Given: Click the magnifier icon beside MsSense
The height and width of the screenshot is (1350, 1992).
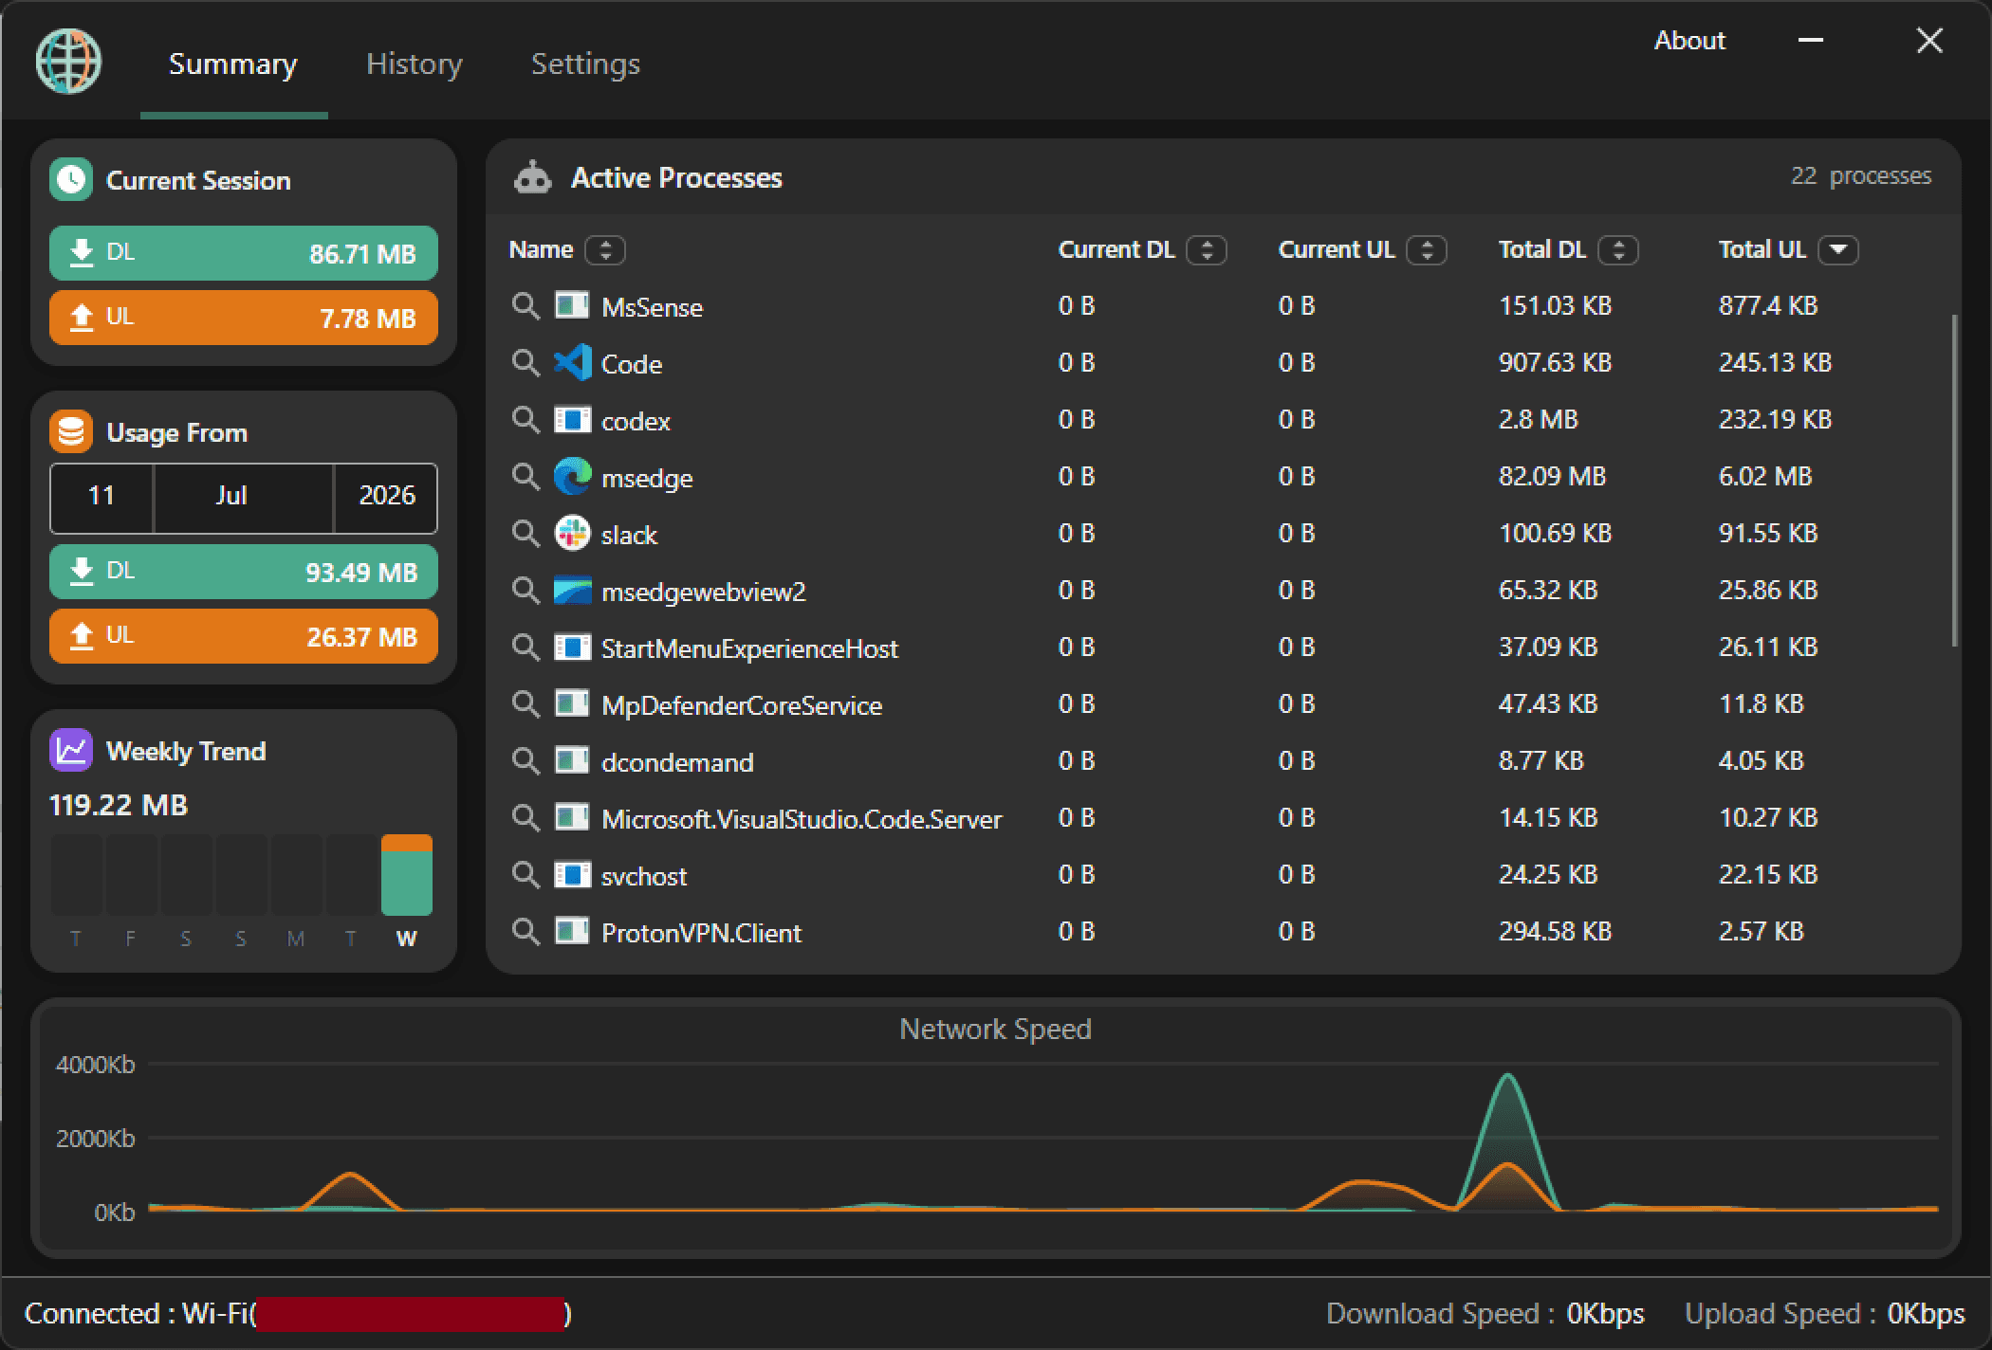Looking at the screenshot, I should tap(526, 305).
